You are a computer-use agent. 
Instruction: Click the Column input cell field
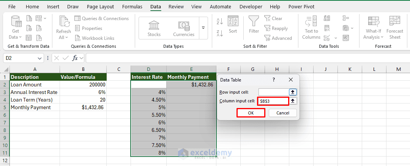click(273, 101)
